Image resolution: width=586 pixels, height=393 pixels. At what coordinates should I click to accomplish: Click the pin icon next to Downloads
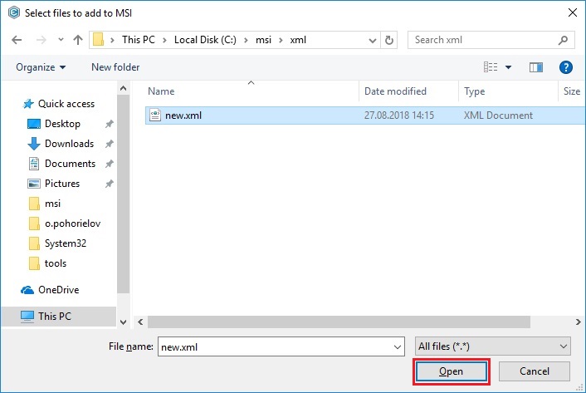click(x=109, y=144)
